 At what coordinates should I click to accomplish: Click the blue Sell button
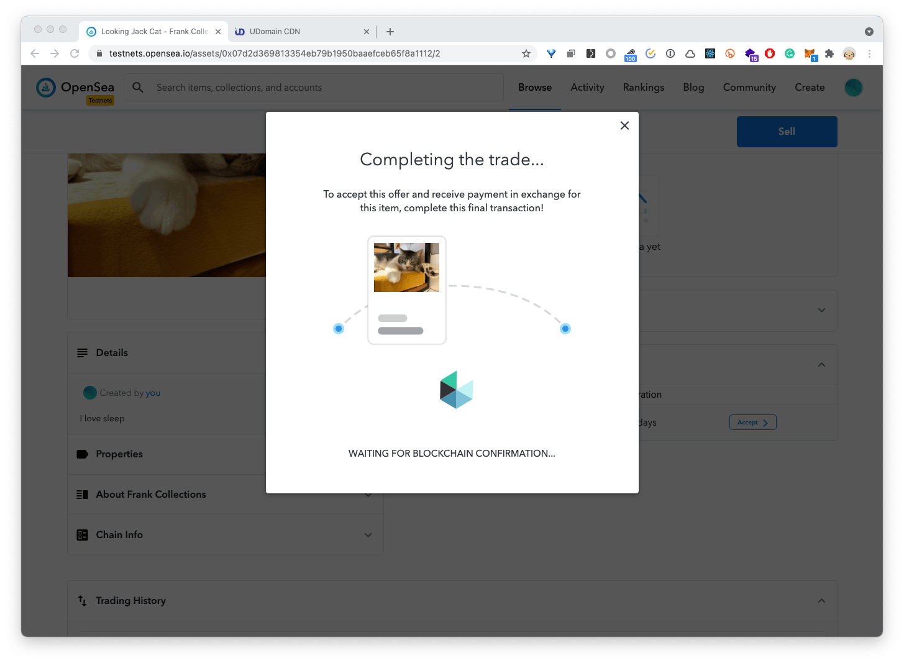pyautogui.click(x=787, y=132)
